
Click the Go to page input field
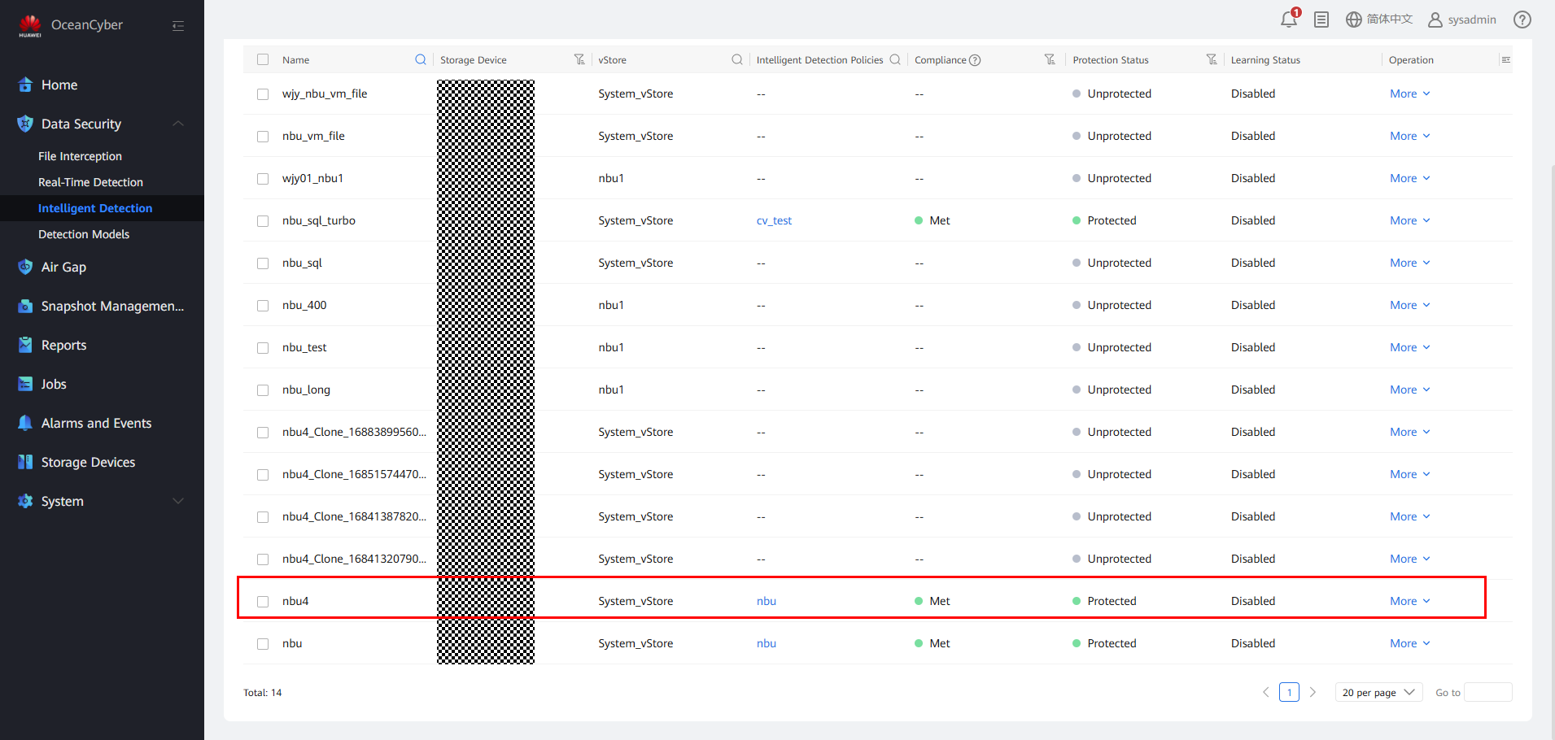point(1487,692)
